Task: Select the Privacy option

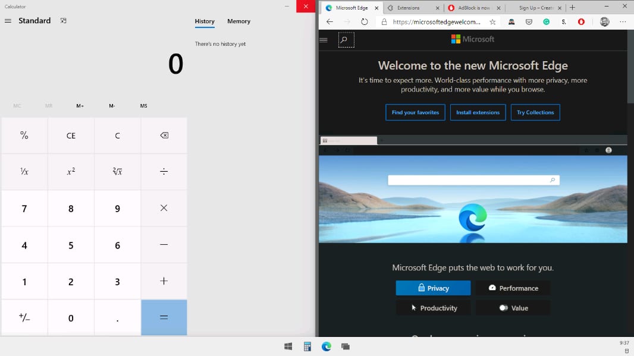Action: click(x=433, y=288)
